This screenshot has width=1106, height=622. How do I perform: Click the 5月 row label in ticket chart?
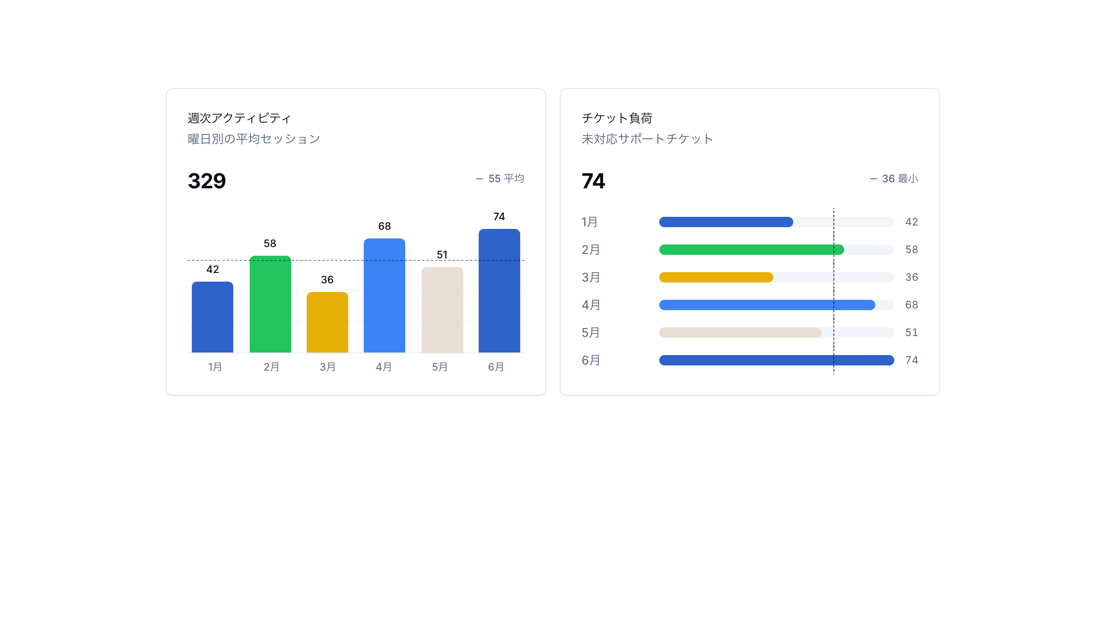pos(591,333)
